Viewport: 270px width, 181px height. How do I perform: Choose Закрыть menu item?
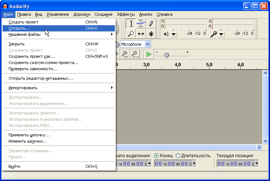(x=59, y=44)
